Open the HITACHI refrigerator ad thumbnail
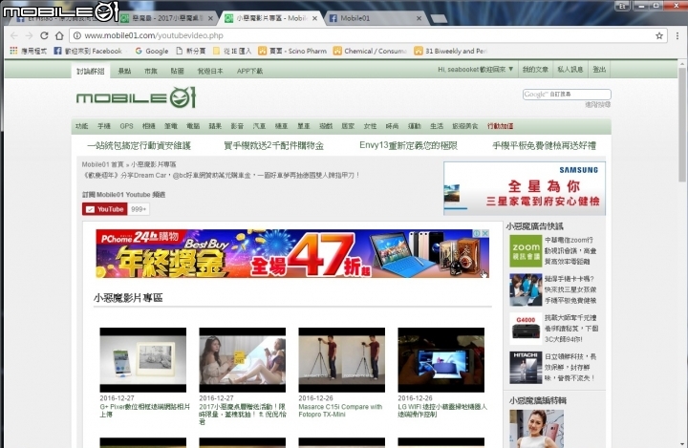688x448 pixels. 526,368
